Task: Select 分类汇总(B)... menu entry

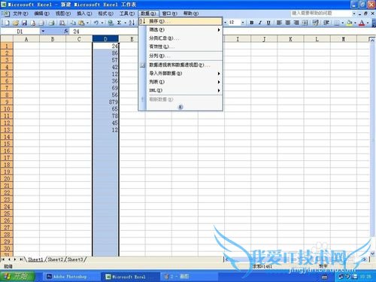Action: (180, 38)
